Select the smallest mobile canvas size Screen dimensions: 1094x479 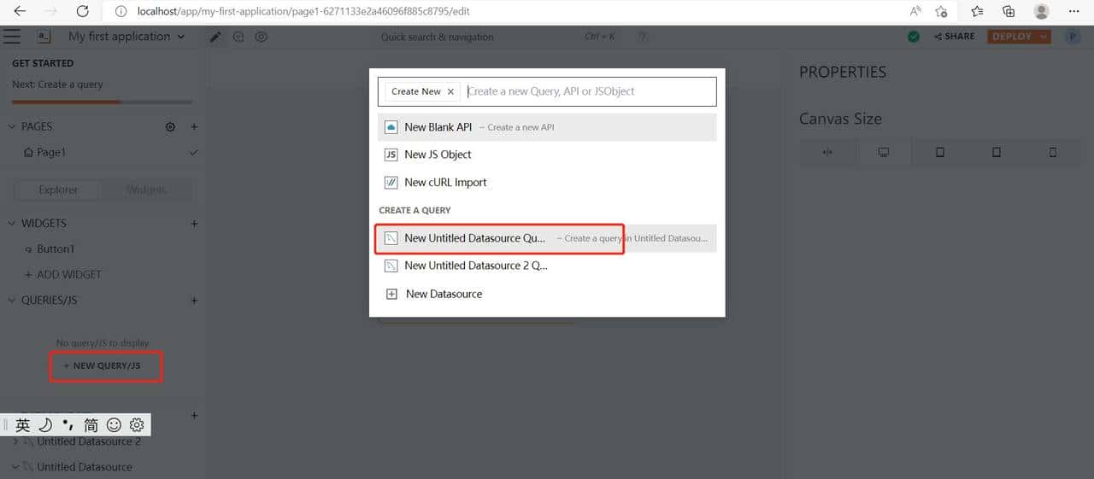[x=1052, y=153]
